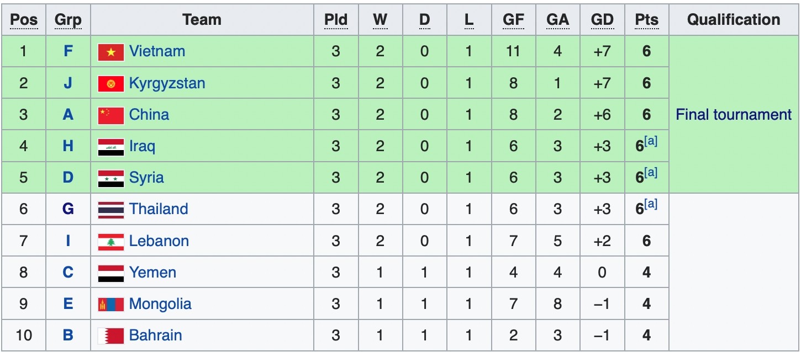
Task: Open the Group F link
Action: point(68,51)
